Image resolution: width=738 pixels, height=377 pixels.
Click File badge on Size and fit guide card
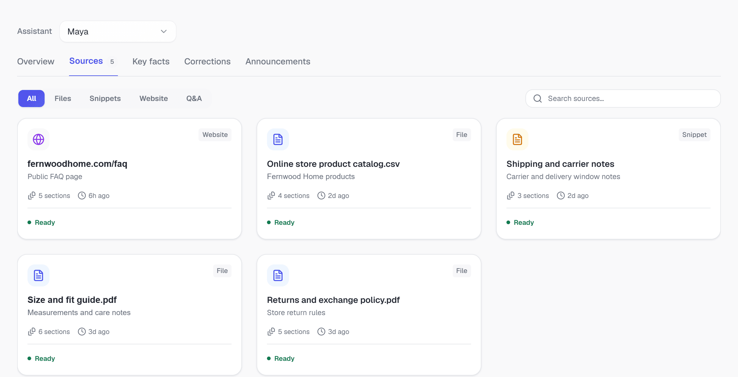click(x=222, y=271)
